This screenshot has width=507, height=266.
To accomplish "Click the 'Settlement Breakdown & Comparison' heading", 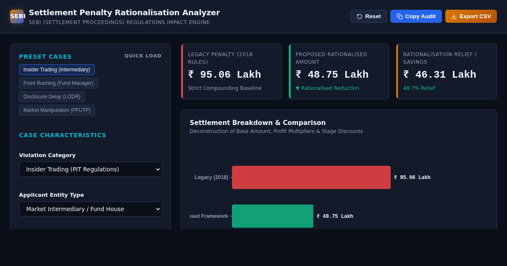I will (258, 123).
